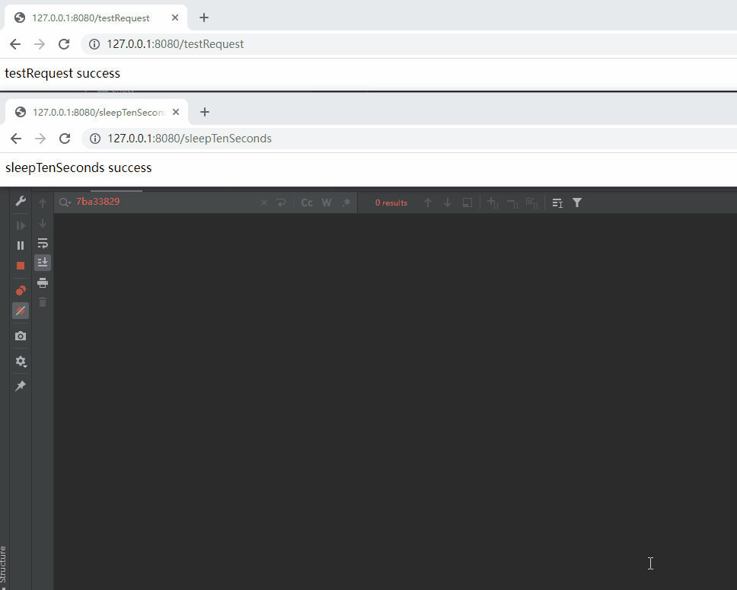
Task: Go back in testRequest browser window
Action: [x=15, y=43]
